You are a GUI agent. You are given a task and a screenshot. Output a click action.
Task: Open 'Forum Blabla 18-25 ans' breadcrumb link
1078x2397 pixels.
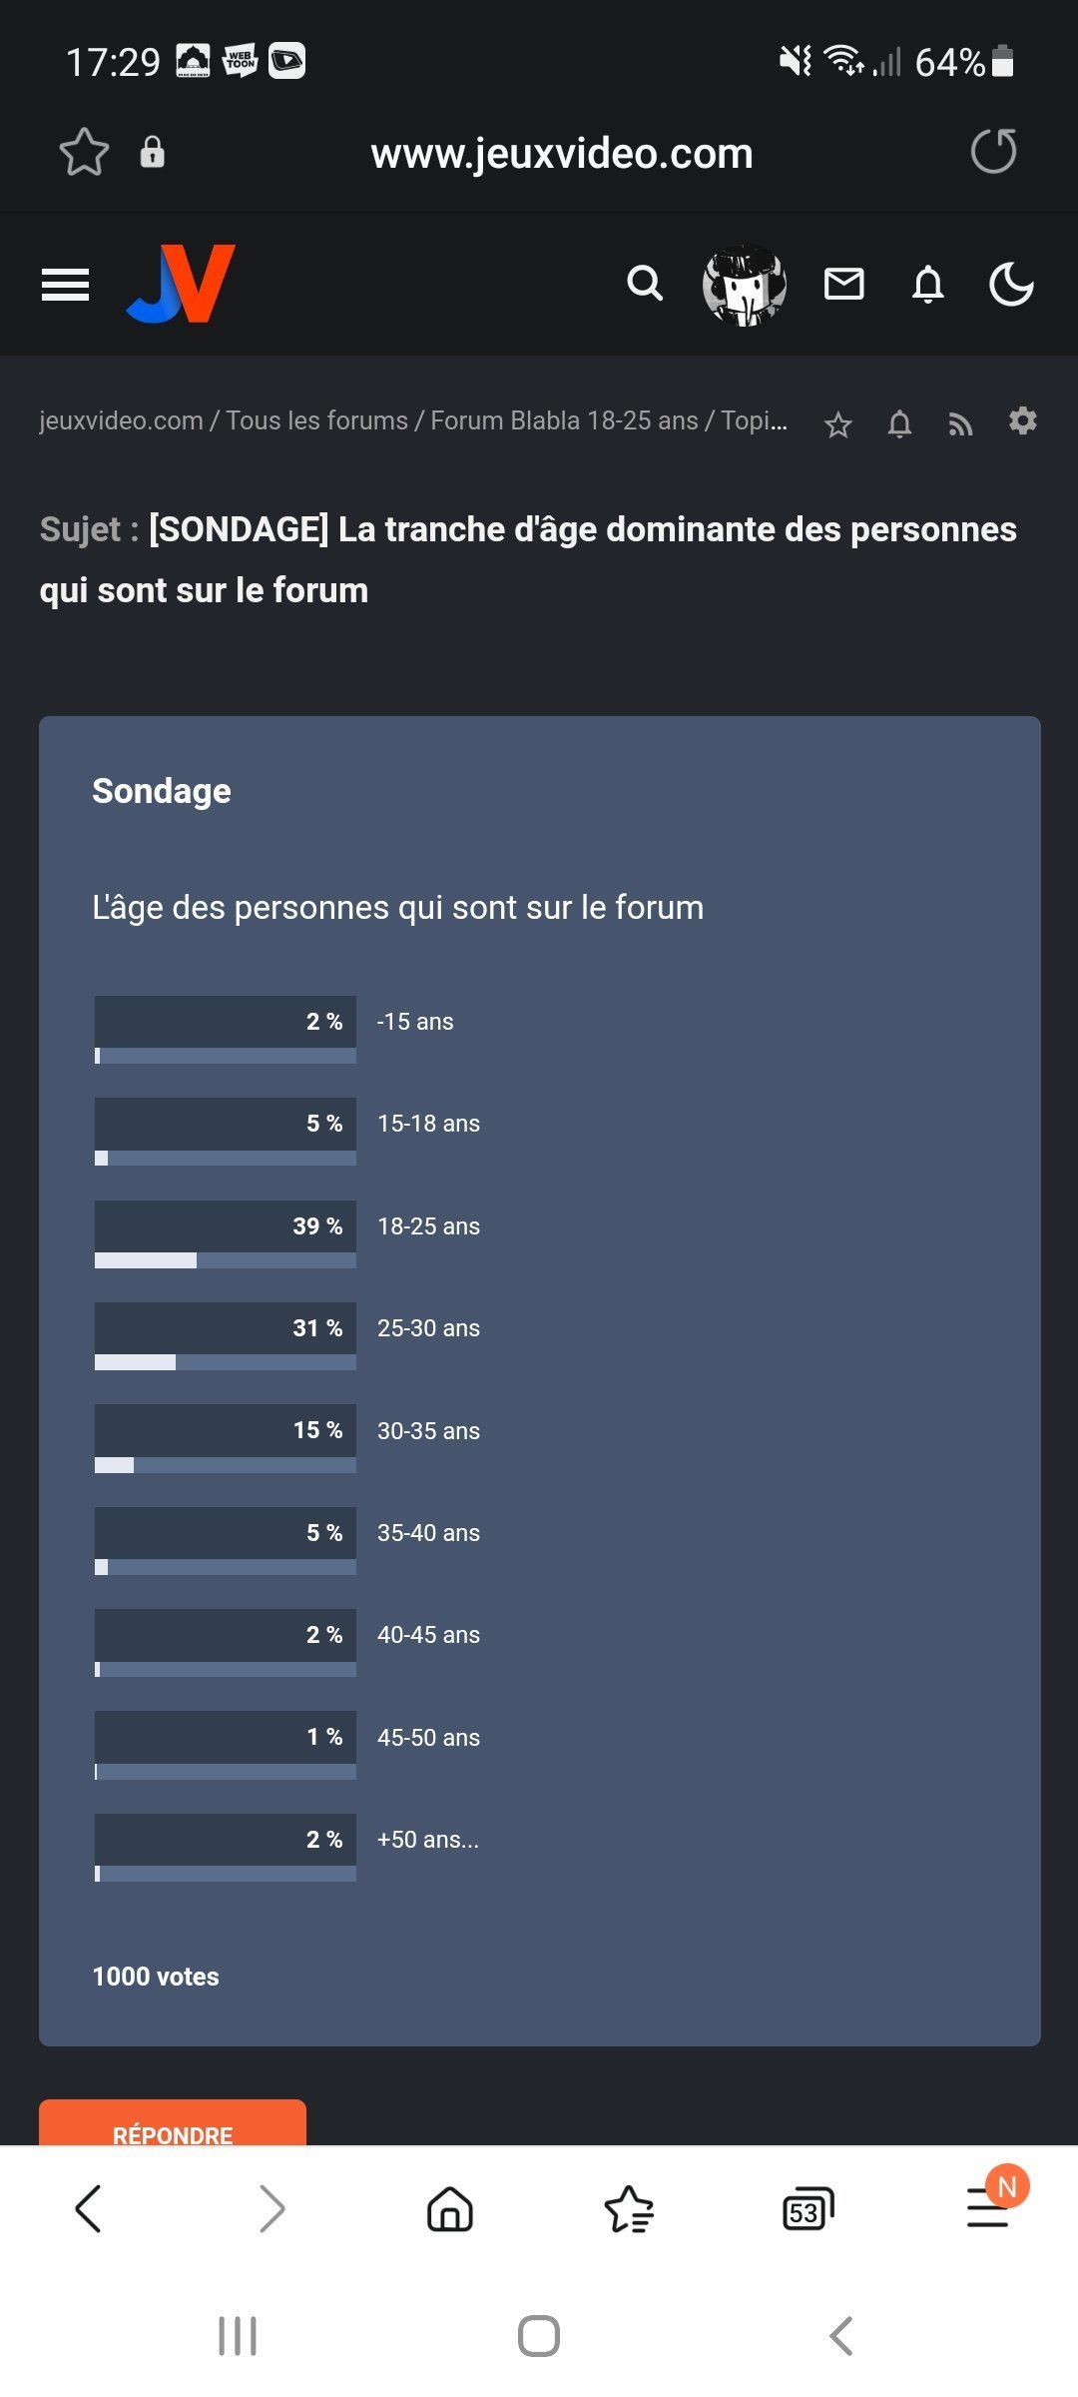[564, 420]
